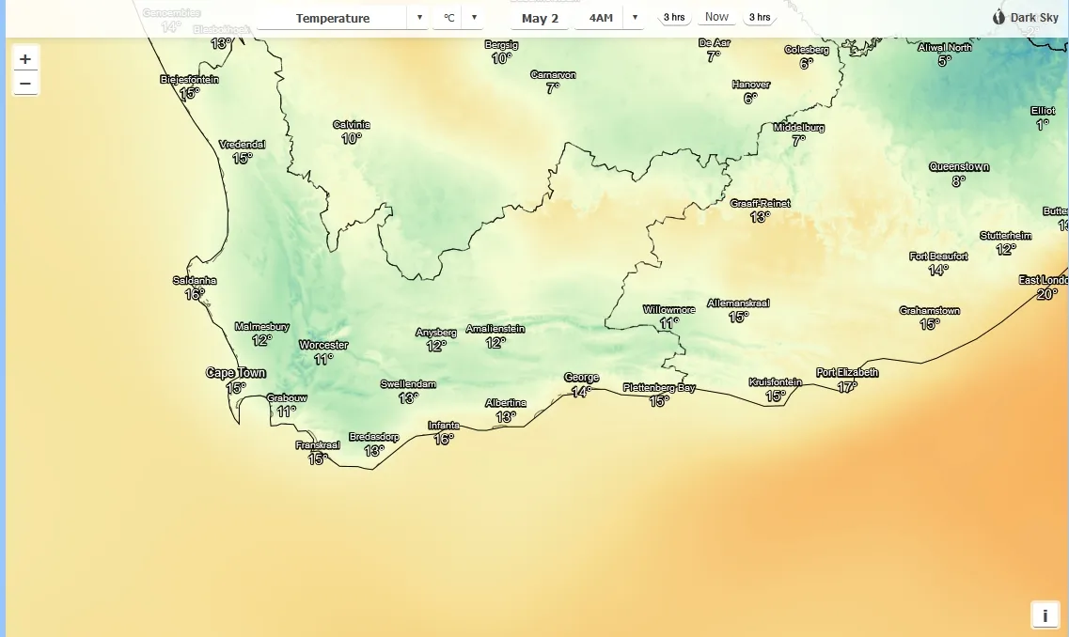Expand the units dropdown arrow

474,18
